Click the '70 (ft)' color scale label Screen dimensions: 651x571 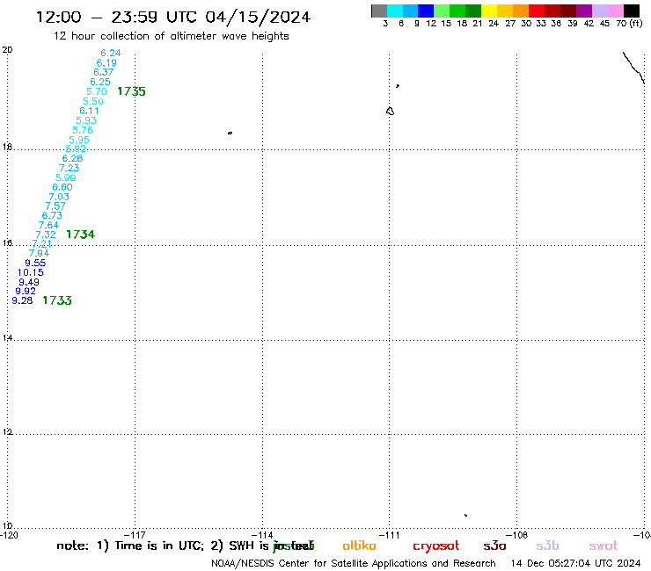pyautogui.click(x=629, y=23)
